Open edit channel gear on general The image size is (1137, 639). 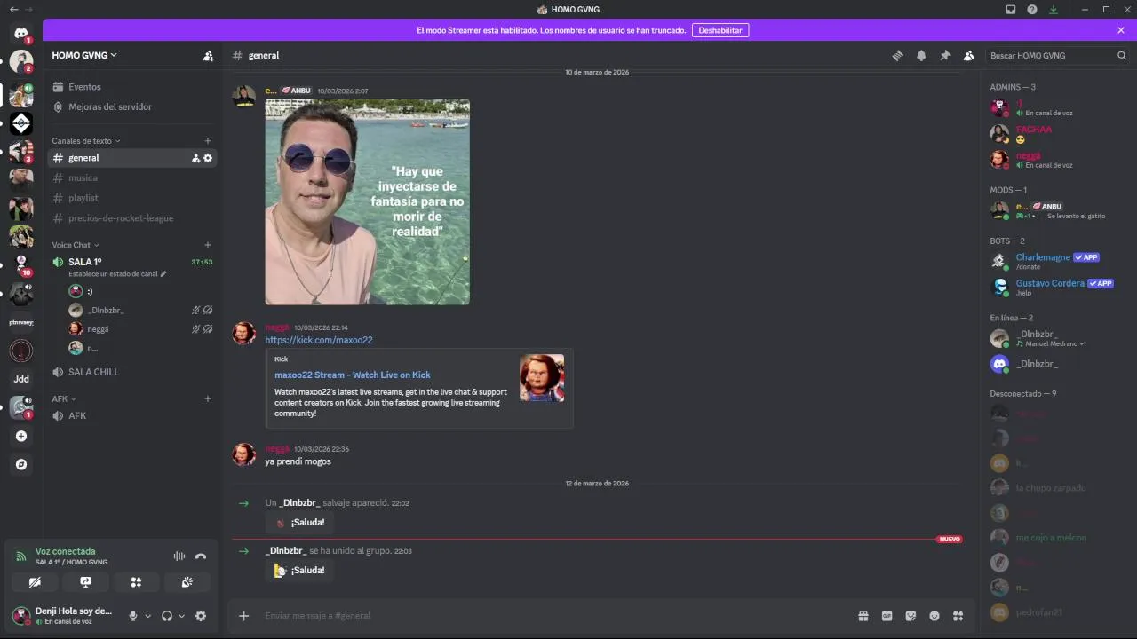click(x=208, y=158)
